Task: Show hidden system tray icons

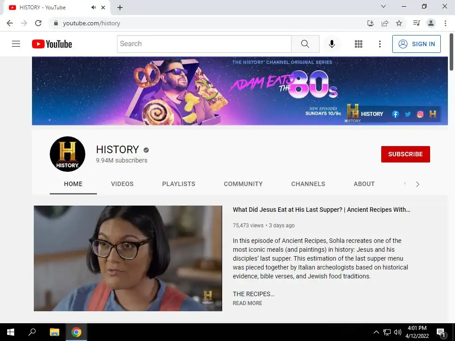Action: tap(376, 332)
